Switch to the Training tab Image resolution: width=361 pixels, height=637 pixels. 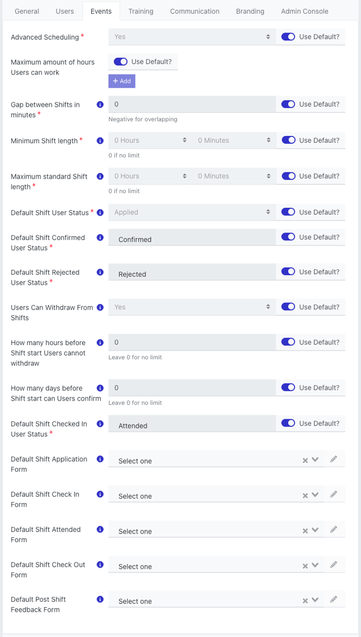(x=141, y=11)
